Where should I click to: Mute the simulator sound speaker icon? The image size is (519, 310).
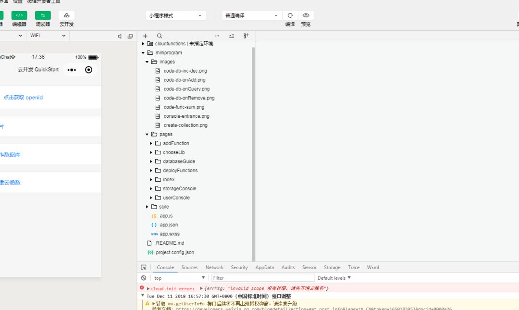pos(120,36)
